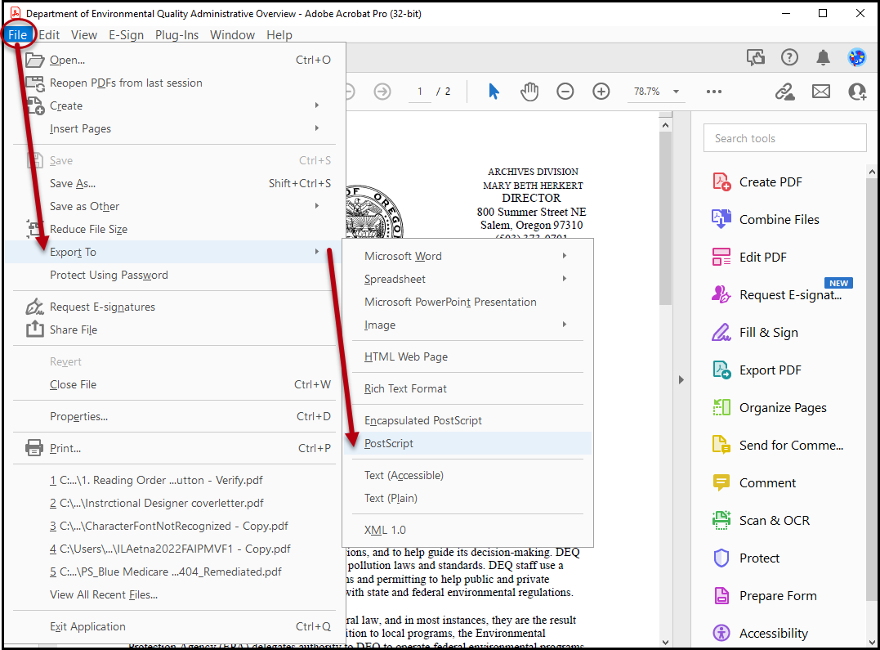
Task: Choose PostScript export option
Action: pos(467,443)
